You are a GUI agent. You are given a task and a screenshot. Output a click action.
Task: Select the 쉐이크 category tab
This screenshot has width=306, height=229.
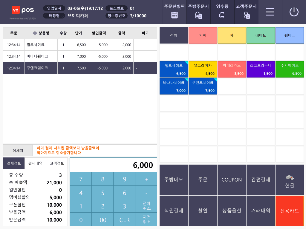(290, 35)
